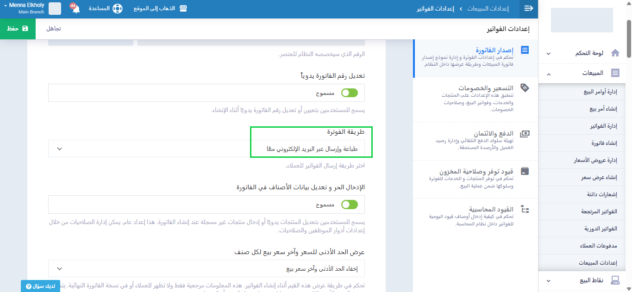Screen dimensions: 632x292
Task: Toggle manual invoice number editing switch
Action: pyautogui.click(x=350, y=93)
